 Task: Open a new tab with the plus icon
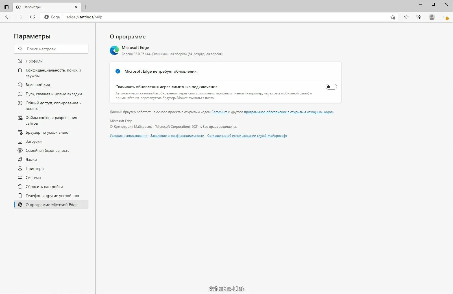tap(86, 7)
